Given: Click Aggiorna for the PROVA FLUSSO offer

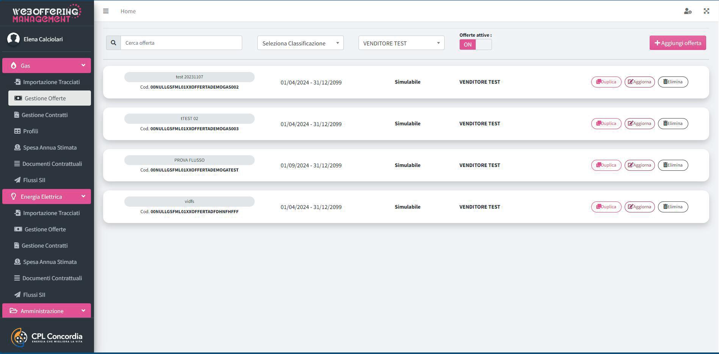Looking at the screenshot, I should (x=639, y=165).
